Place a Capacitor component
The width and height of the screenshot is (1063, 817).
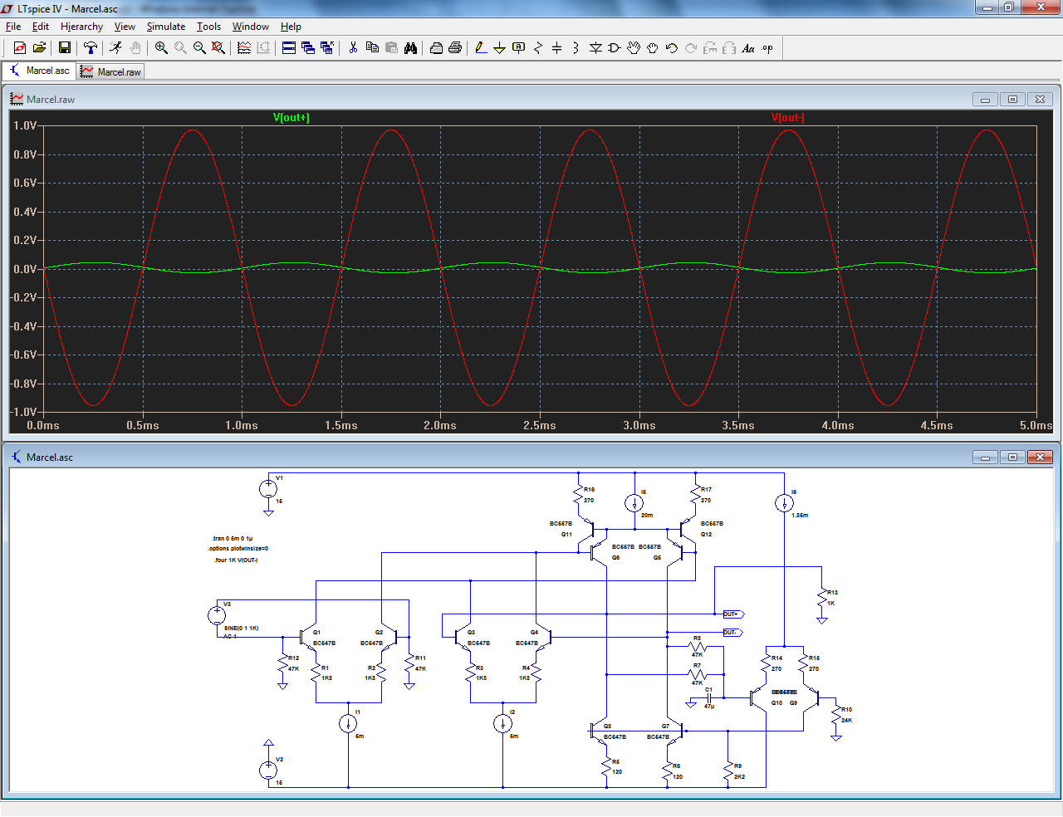pos(557,48)
